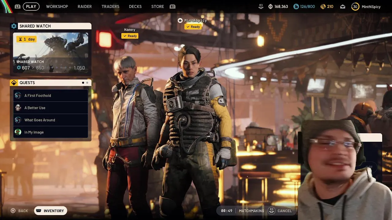The height and width of the screenshot is (220, 392).
Task: Click the 1 day timer badge
Action: click(x=27, y=39)
